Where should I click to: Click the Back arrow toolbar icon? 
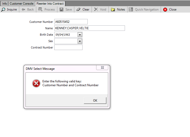23,9
